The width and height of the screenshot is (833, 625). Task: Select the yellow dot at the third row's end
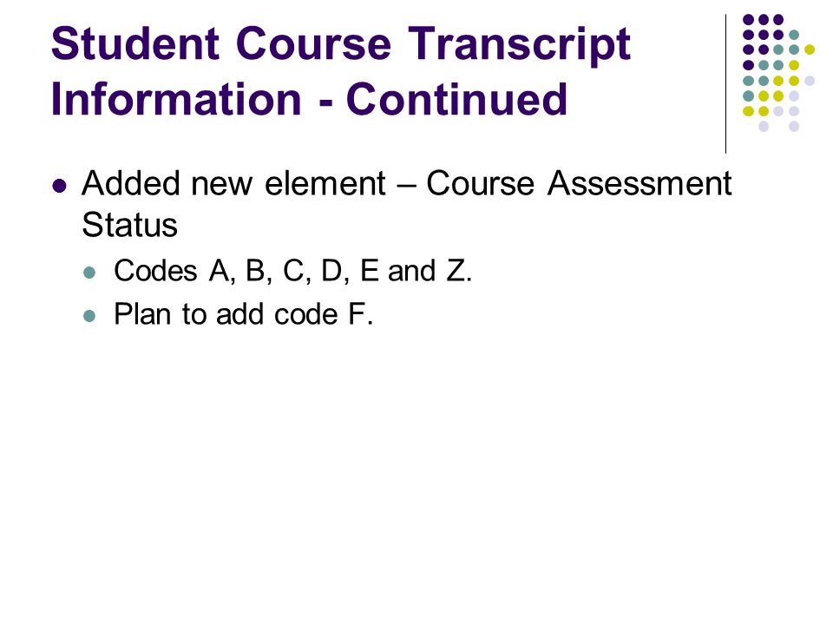click(809, 50)
